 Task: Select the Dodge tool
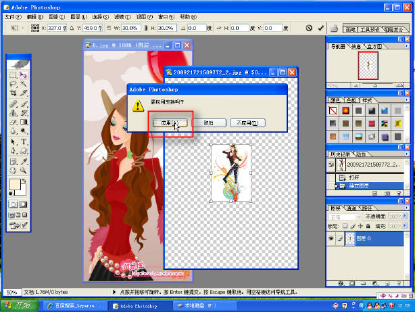pos(23,131)
